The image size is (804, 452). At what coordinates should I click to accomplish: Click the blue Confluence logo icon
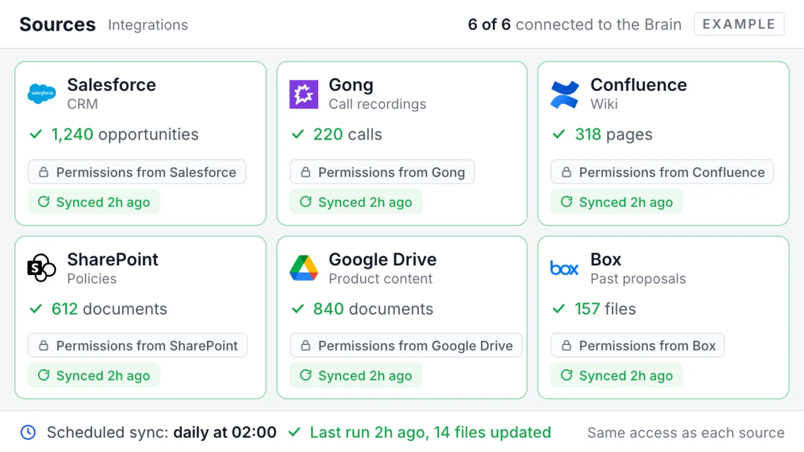click(x=565, y=94)
